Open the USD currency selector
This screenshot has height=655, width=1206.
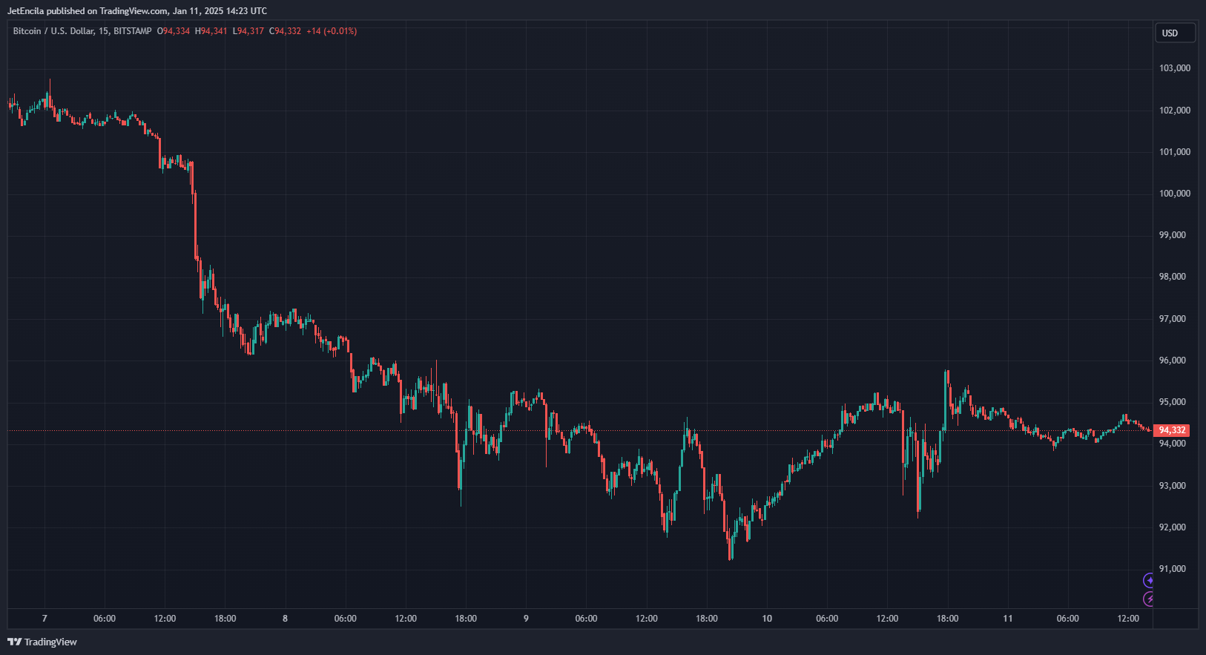tap(1175, 33)
